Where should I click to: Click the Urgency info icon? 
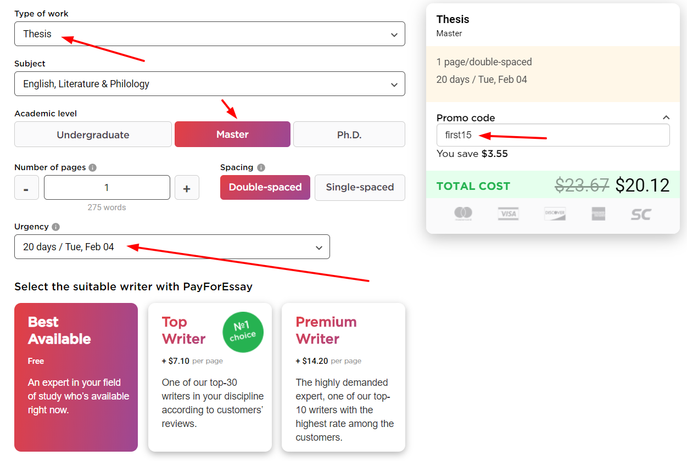click(x=56, y=227)
